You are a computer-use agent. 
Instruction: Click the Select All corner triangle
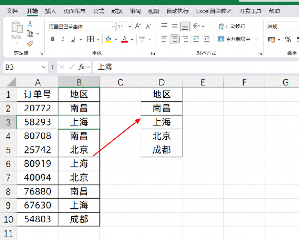point(11,82)
